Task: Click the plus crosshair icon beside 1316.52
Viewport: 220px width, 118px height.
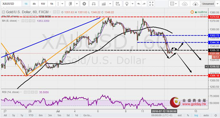Action: coord(206,66)
